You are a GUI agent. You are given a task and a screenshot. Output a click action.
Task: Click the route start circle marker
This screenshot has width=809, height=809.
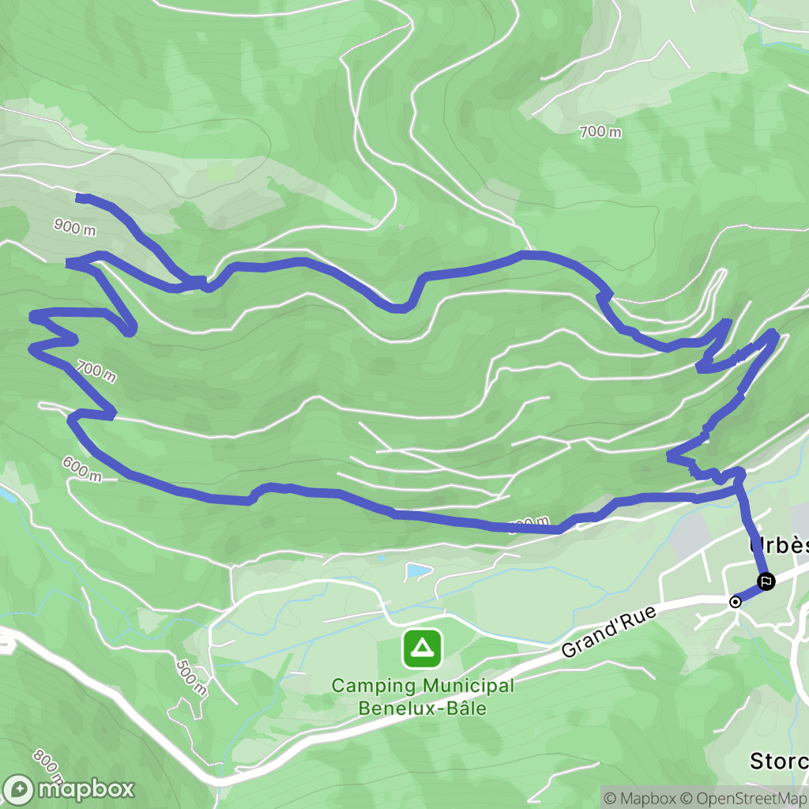[736, 601]
